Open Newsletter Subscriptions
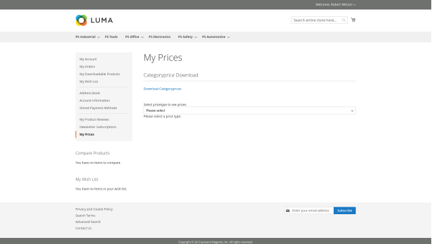Image resolution: width=434 pixels, height=244 pixels. (x=98, y=127)
